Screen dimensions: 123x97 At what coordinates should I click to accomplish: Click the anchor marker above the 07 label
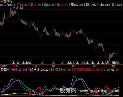[54, 63]
